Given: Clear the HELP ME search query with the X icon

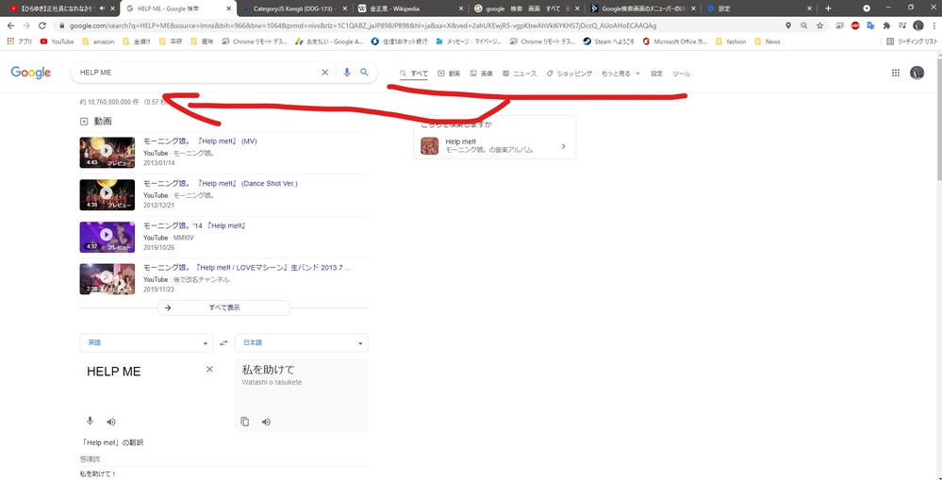Looking at the screenshot, I should pos(325,72).
